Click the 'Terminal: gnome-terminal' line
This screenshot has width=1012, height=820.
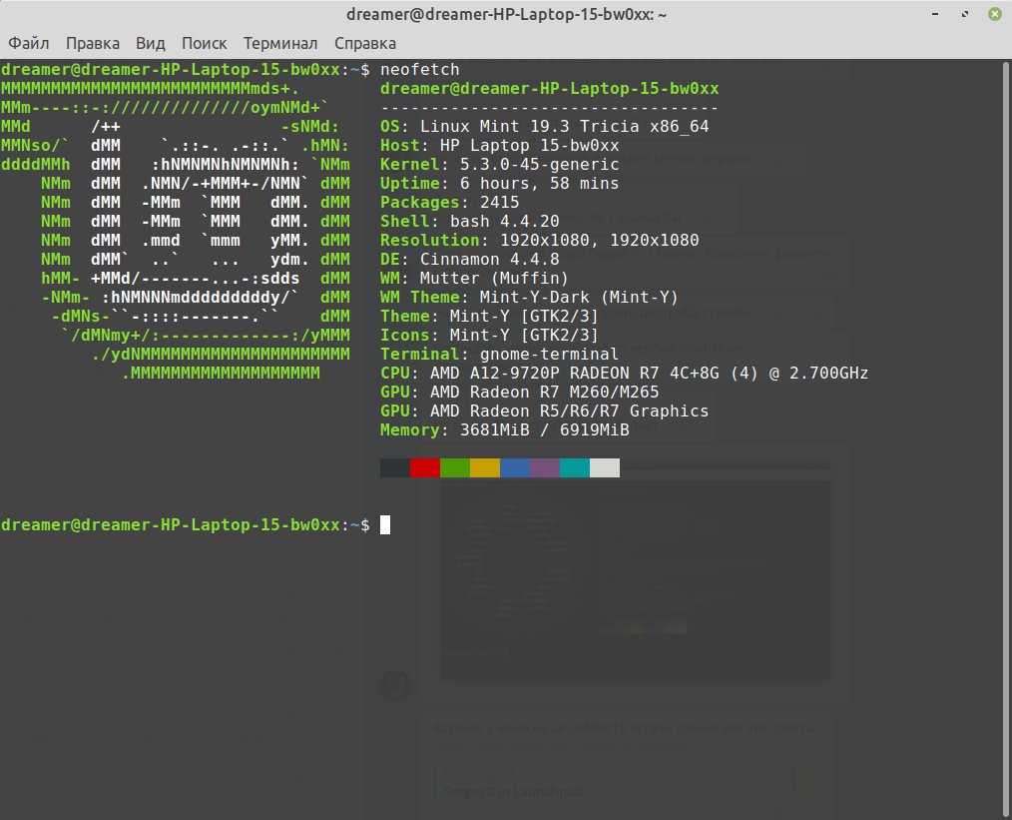500,355
